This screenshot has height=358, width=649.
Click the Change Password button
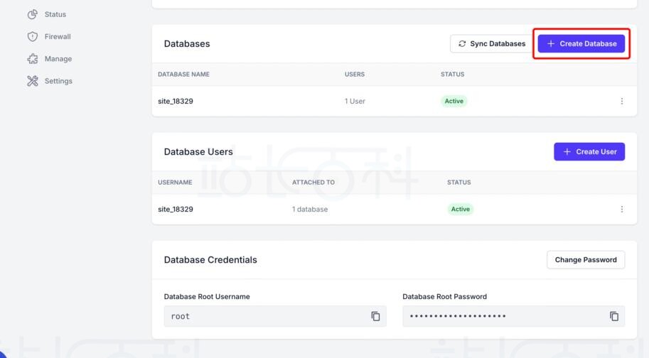pyautogui.click(x=585, y=260)
